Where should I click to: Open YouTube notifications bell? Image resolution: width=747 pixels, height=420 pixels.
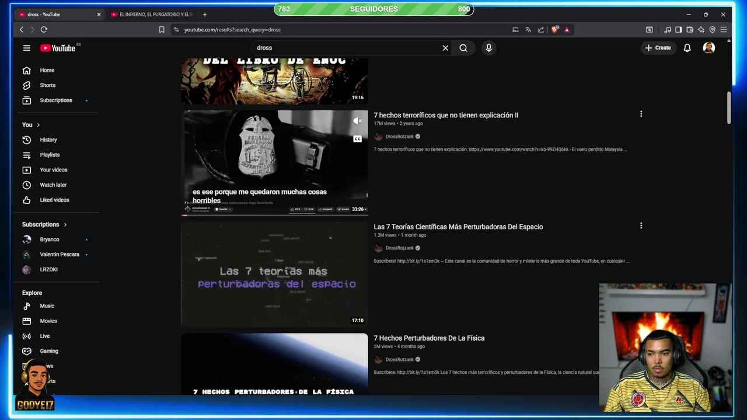point(687,48)
